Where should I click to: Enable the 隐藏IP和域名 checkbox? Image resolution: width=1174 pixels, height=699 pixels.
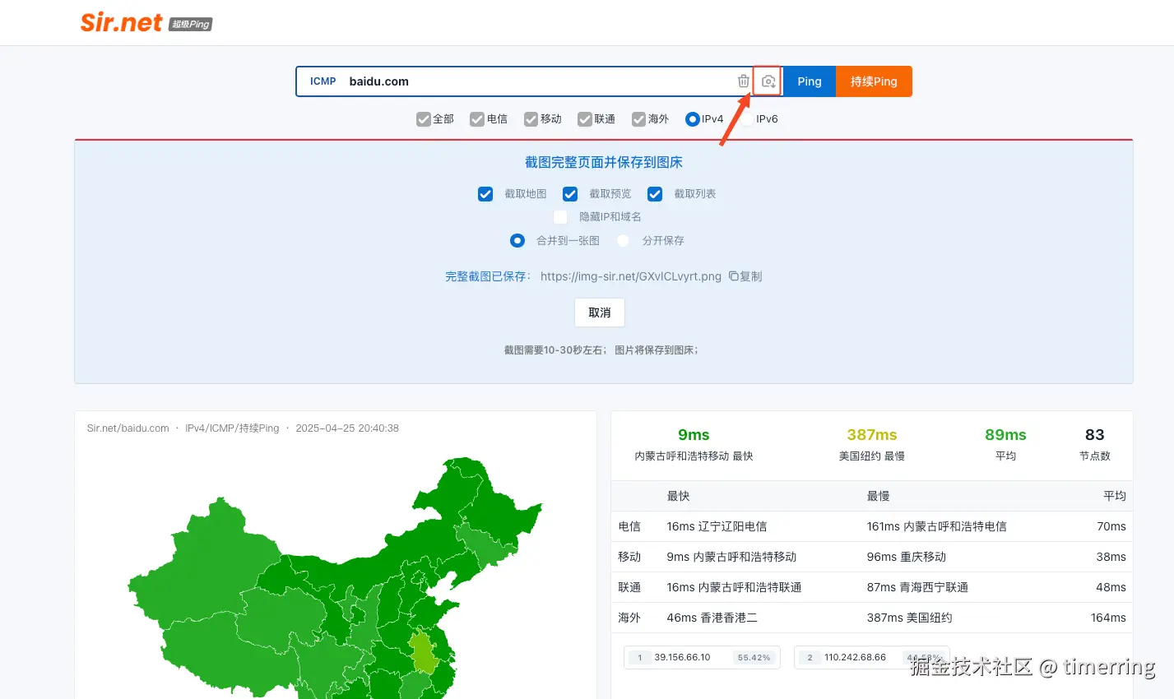coord(560,217)
